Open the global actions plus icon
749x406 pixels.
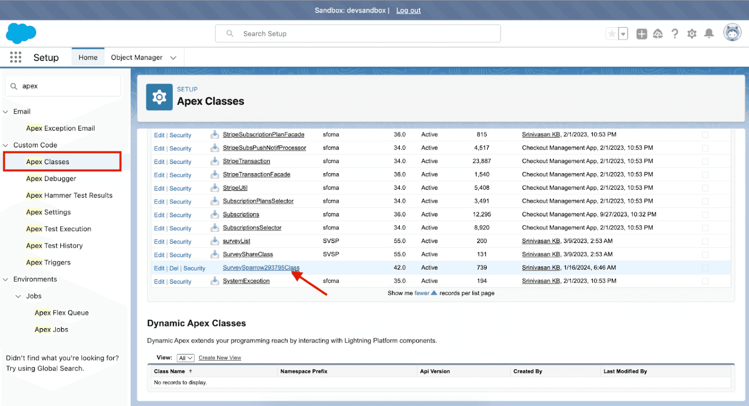coord(641,34)
